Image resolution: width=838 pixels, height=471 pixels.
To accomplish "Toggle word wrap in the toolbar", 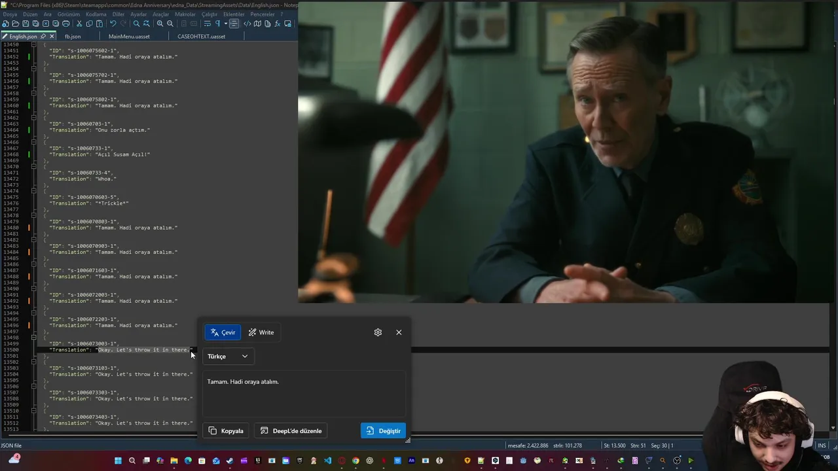I will pos(207,24).
